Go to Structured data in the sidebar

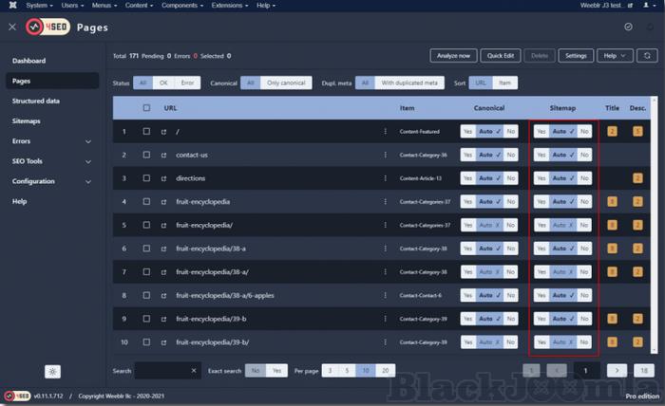pos(36,101)
